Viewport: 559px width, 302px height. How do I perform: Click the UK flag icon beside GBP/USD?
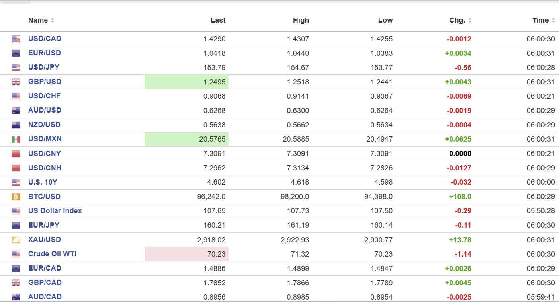(x=16, y=82)
